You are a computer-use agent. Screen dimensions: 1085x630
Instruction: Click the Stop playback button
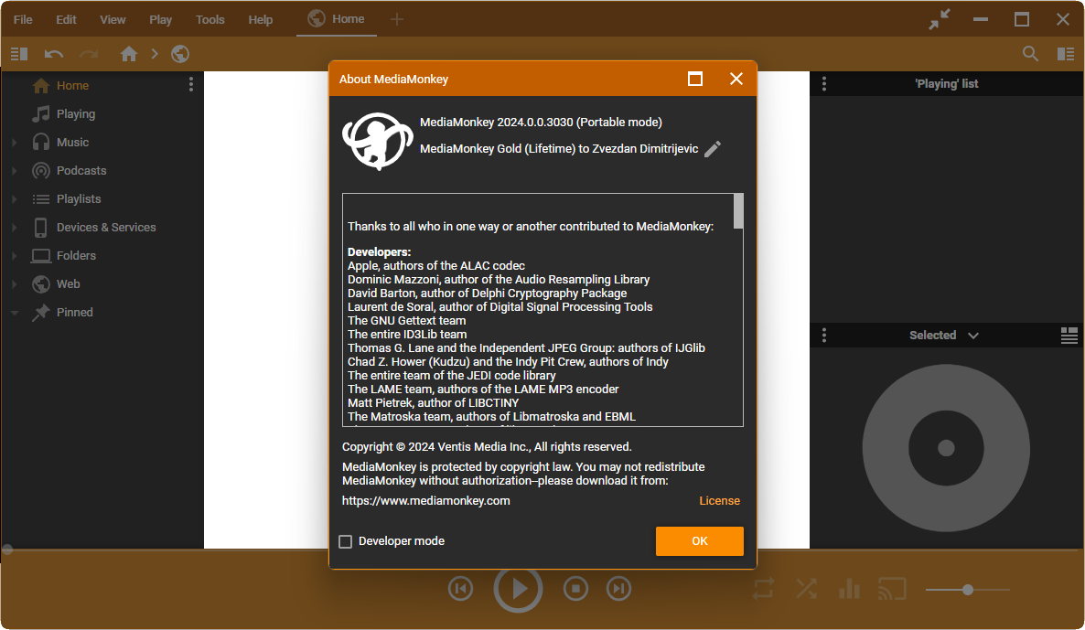point(575,589)
